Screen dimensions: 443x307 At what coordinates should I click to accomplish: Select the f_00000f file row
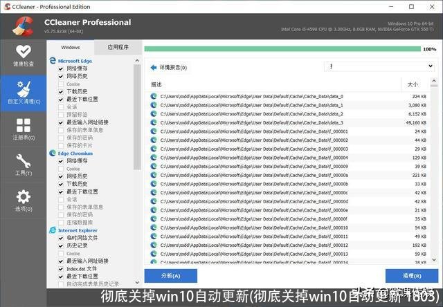point(288,218)
